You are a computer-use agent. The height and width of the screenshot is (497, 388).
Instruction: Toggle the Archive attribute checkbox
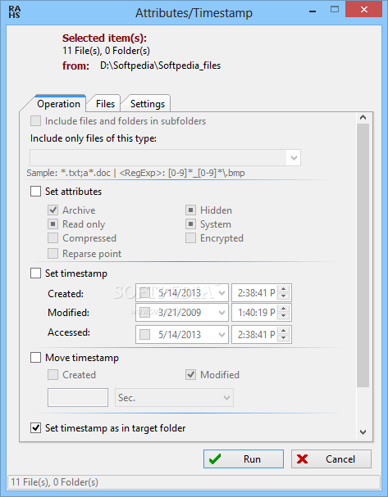tap(52, 210)
